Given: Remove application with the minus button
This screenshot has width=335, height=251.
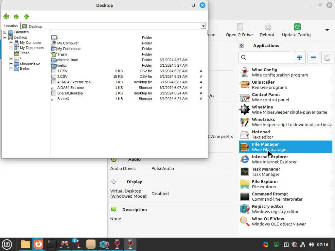Looking at the screenshot, I should click(313, 58).
